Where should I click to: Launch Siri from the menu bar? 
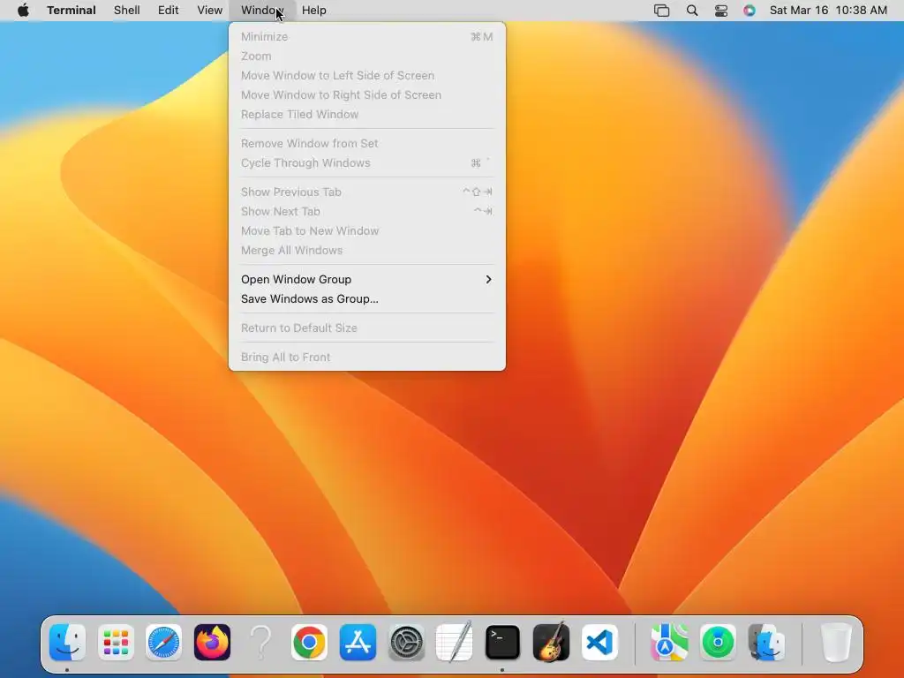(750, 11)
